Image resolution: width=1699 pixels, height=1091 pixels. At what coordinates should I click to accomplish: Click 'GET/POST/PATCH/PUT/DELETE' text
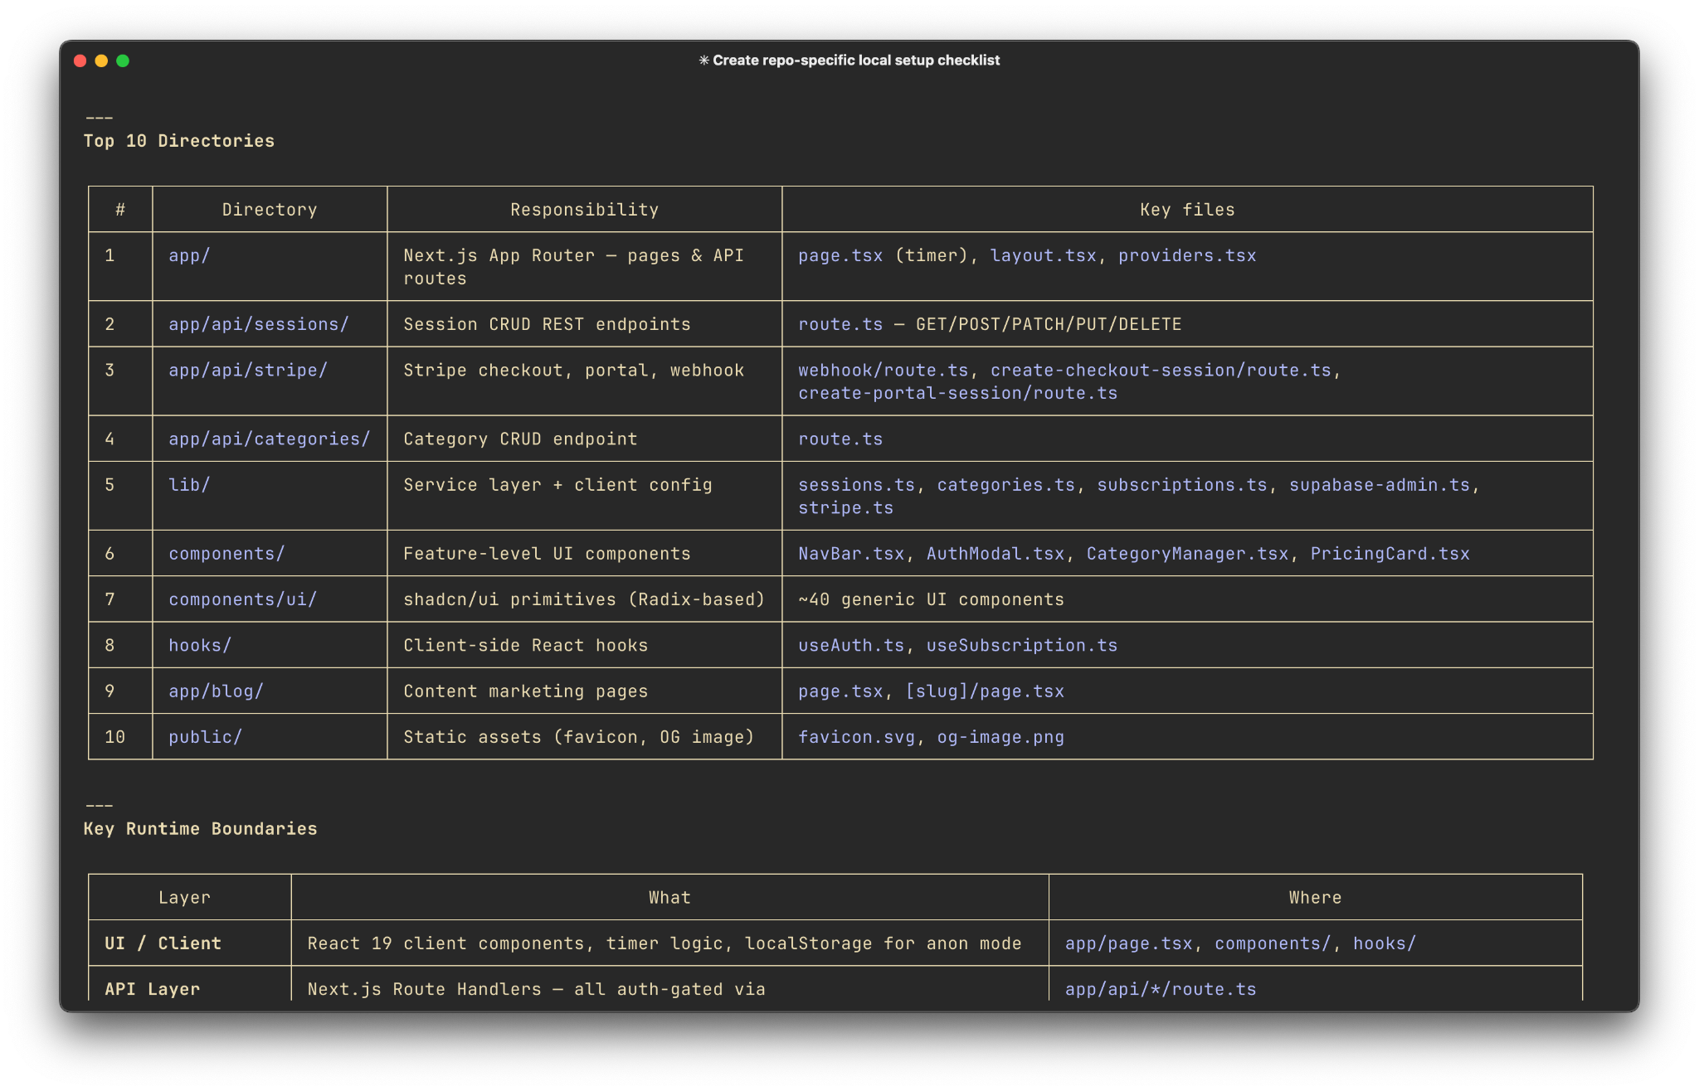1049,324
